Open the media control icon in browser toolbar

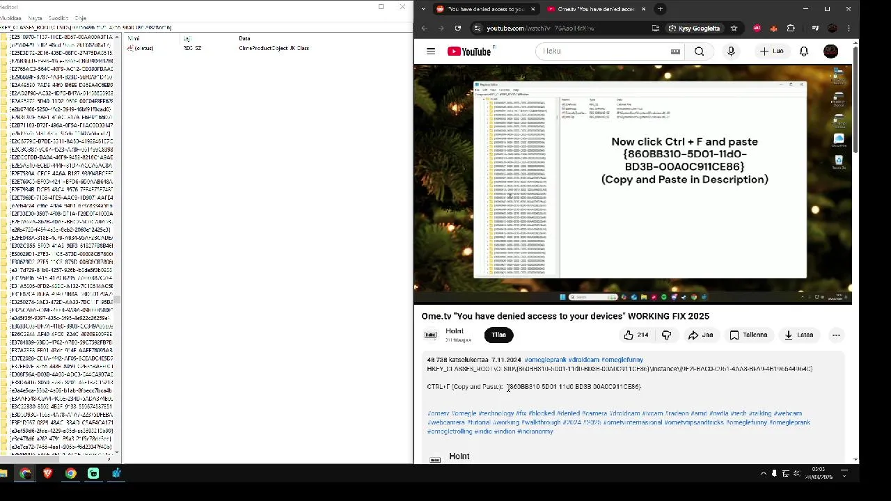(x=815, y=28)
